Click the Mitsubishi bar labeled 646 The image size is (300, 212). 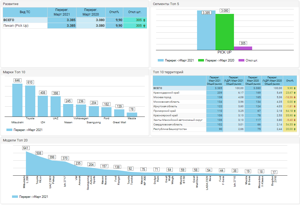click(x=17, y=100)
